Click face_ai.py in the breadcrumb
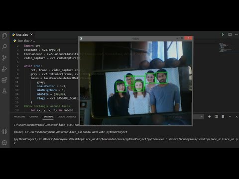Image resolution: width=239 pixels, height=179 pixels. point(23,41)
